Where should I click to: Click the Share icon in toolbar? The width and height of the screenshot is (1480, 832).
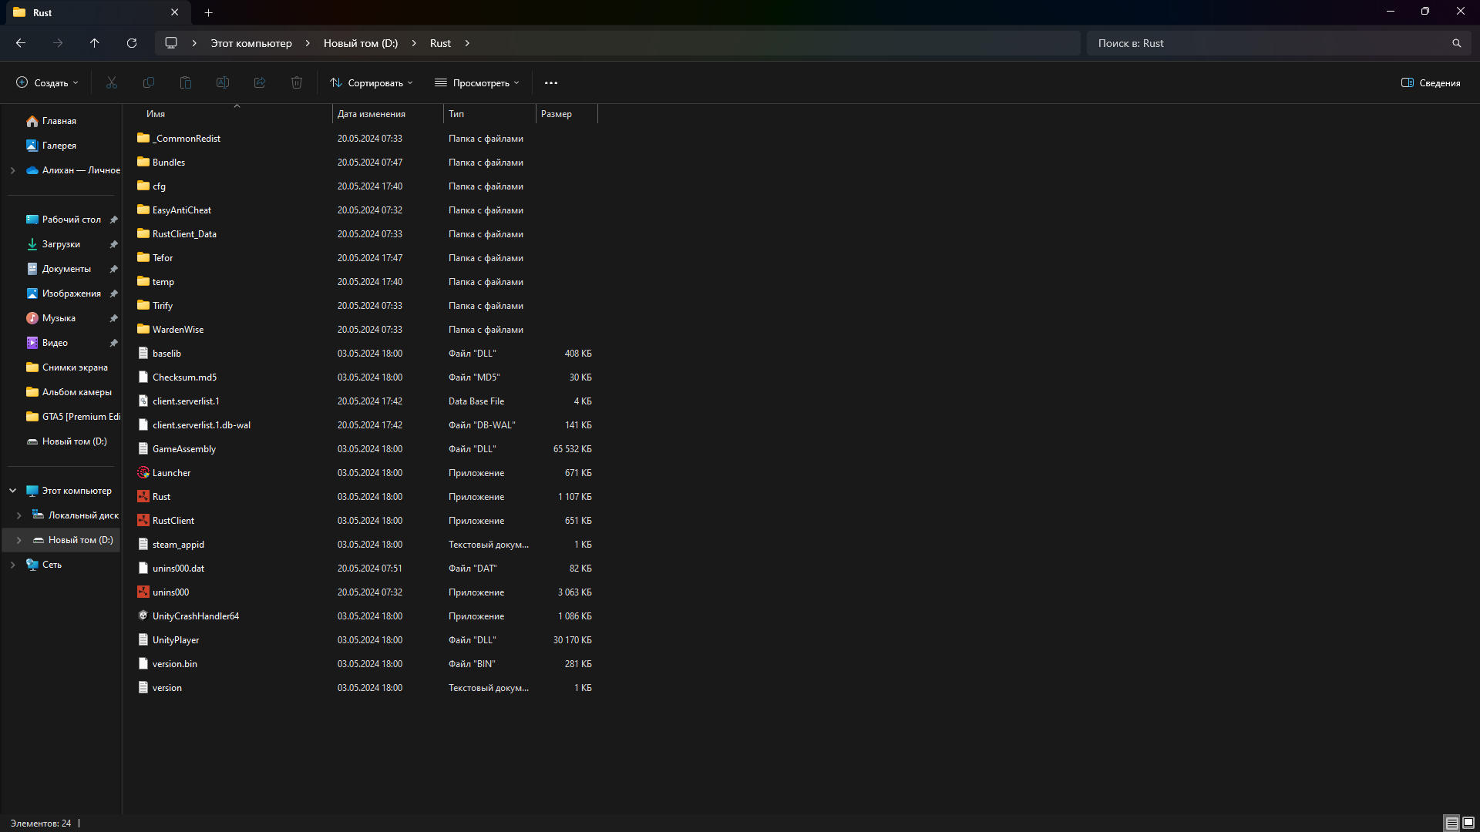tap(260, 82)
